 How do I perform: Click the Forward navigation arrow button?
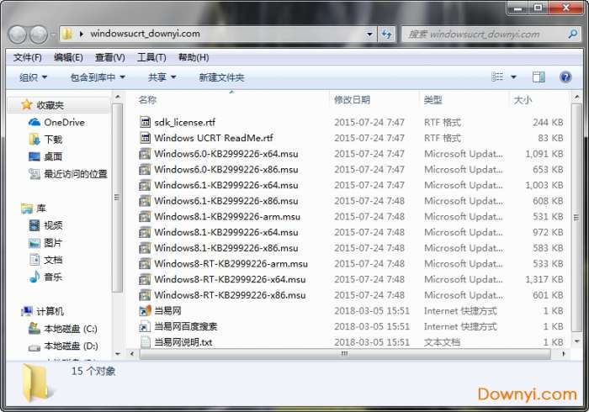[39, 35]
